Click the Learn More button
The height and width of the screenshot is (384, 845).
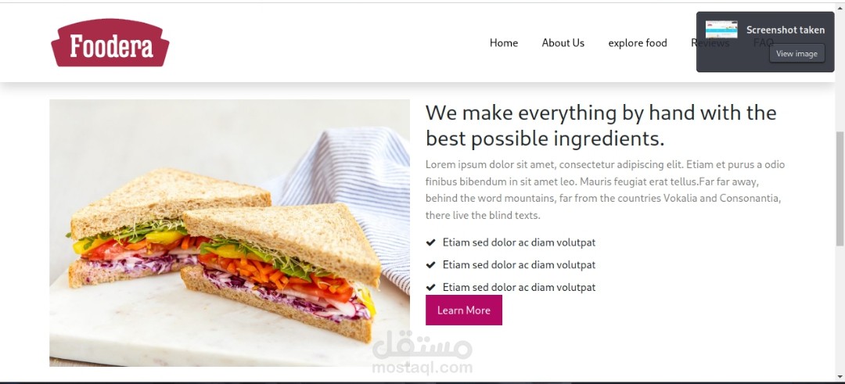pyautogui.click(x=463, y=310)
